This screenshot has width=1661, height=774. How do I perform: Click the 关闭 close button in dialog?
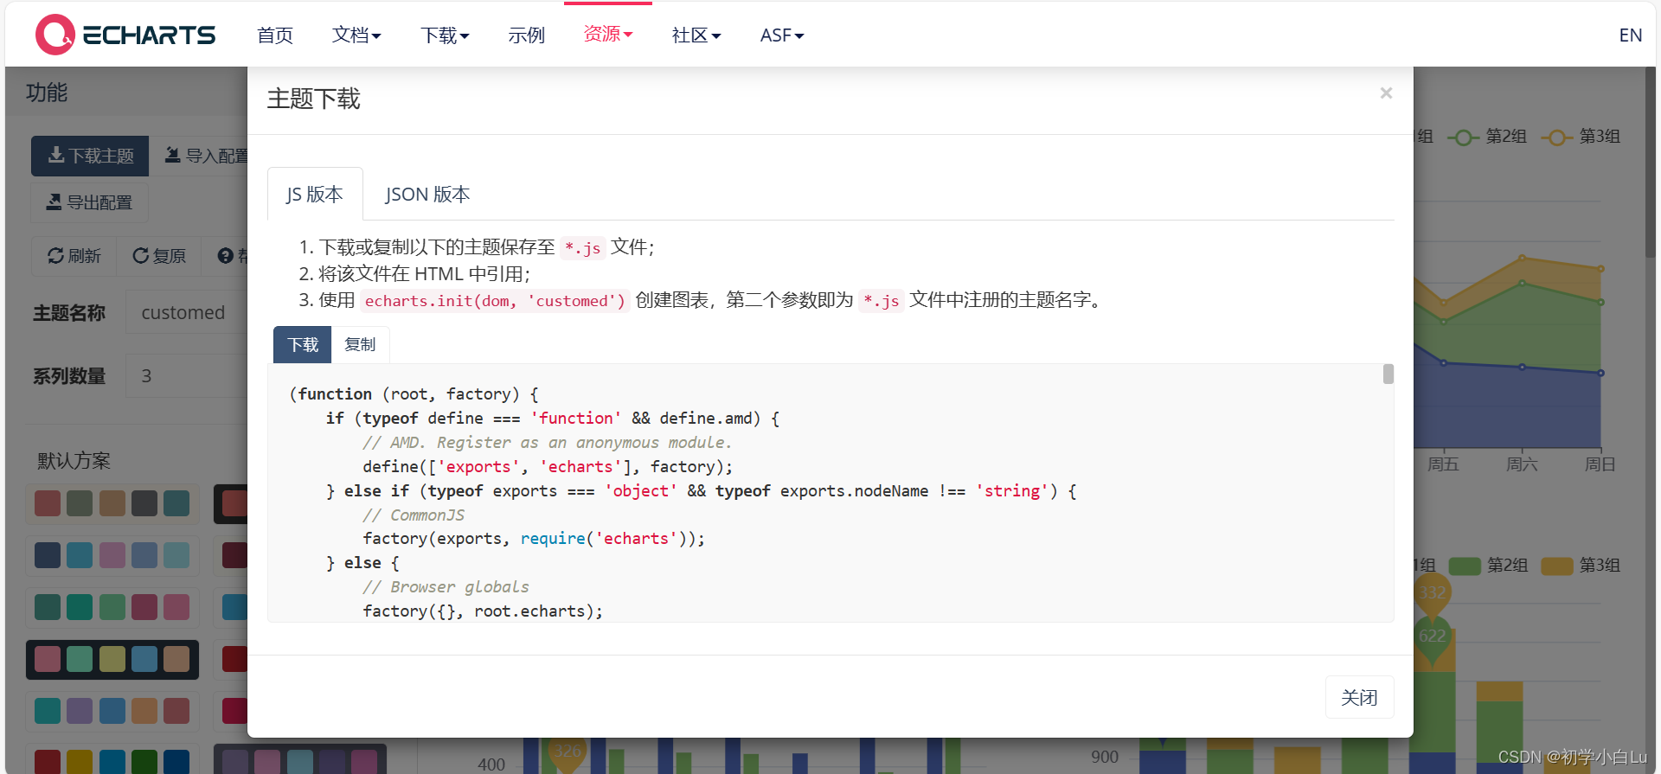pyautogui.click(x=1359, y=697)
